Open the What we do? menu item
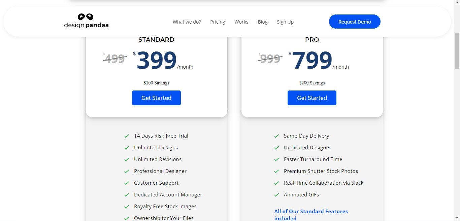This screenshot has height=221, width=460. (187, 22)
